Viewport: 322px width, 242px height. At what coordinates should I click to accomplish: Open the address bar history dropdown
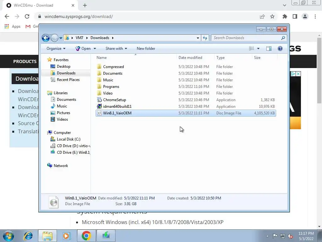pyautogui.click(x=198, y=38)
